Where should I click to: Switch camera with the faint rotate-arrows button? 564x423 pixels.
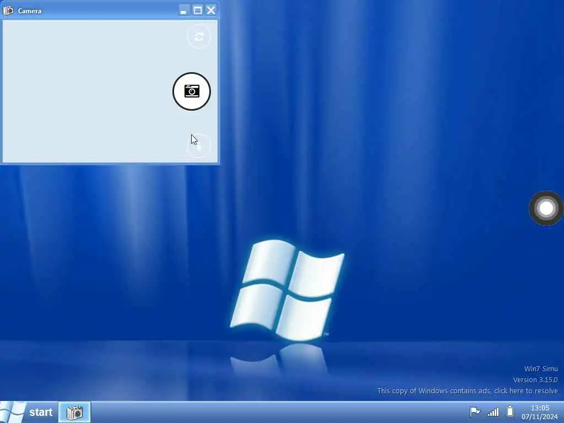click(199, 37)
